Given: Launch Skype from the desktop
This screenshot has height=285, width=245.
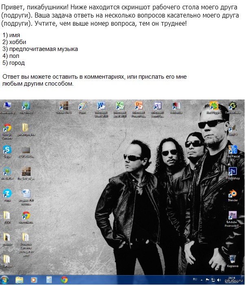Looking at the screenshot, I should (x=7, y=150).
